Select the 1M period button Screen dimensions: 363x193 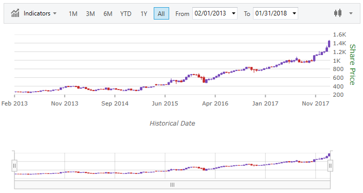pos(73,14)
